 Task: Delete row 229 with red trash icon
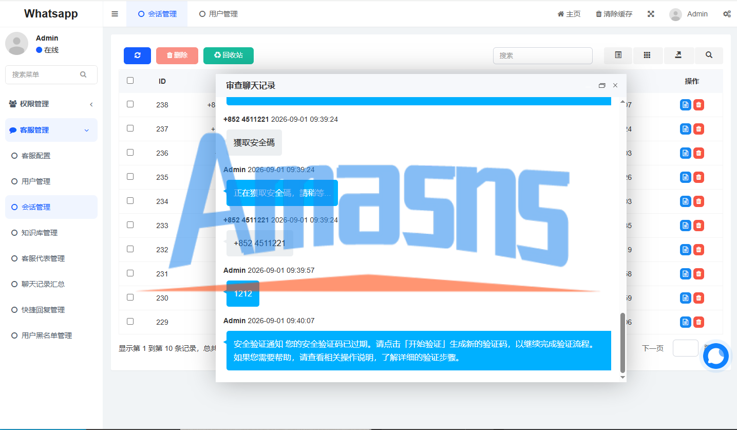[698, 322]
